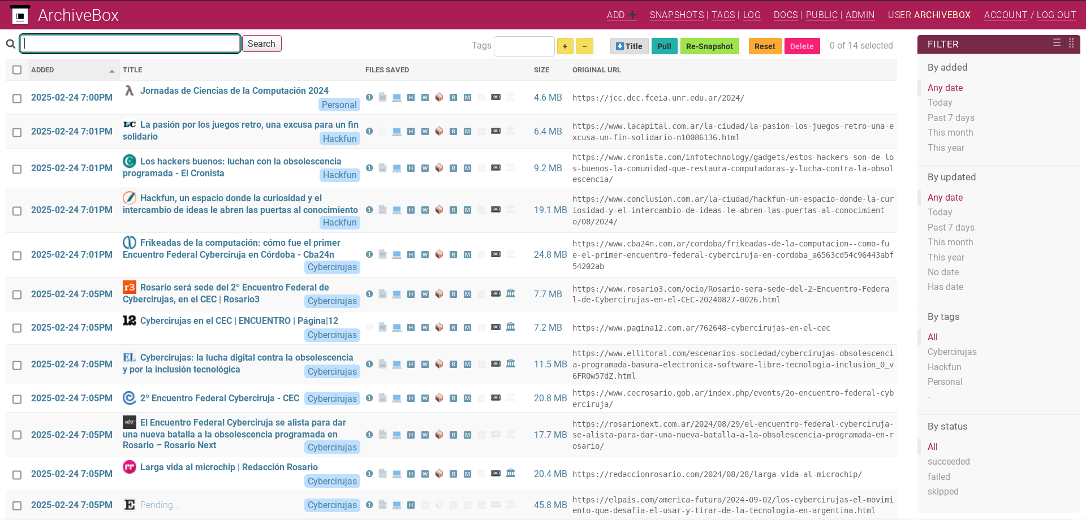The width and height of the screenshot is (1086, 520).
Task: Click the ADD plus icon
Action: [632, 15]
